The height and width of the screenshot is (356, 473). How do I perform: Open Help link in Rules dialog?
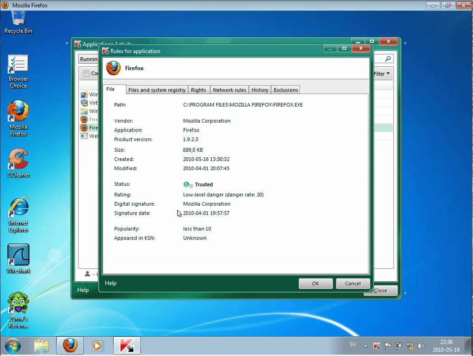pos(111,283)
